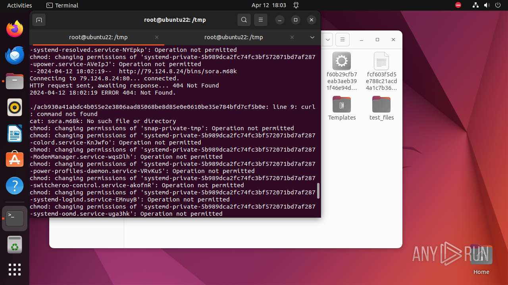Click the red do-not-disturb tray icon
Screen dimensions: 508x285
tap(458, 5)
